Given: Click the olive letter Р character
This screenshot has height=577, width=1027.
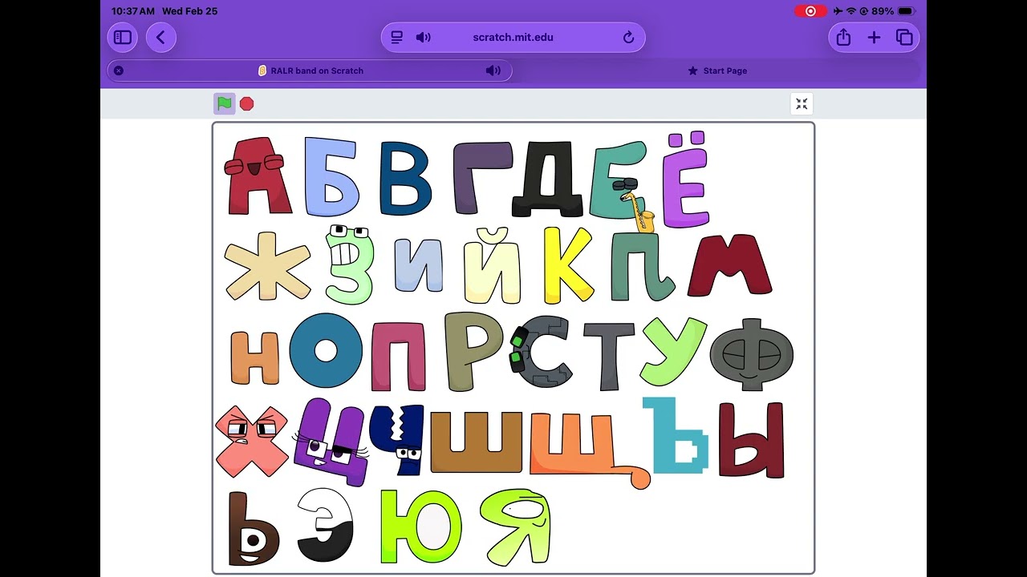Looking at the screenshot, I should (473, 351).
